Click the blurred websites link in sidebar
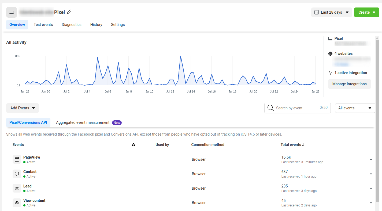Viewport: 382px width, 211px height. (x=341, y=64)
